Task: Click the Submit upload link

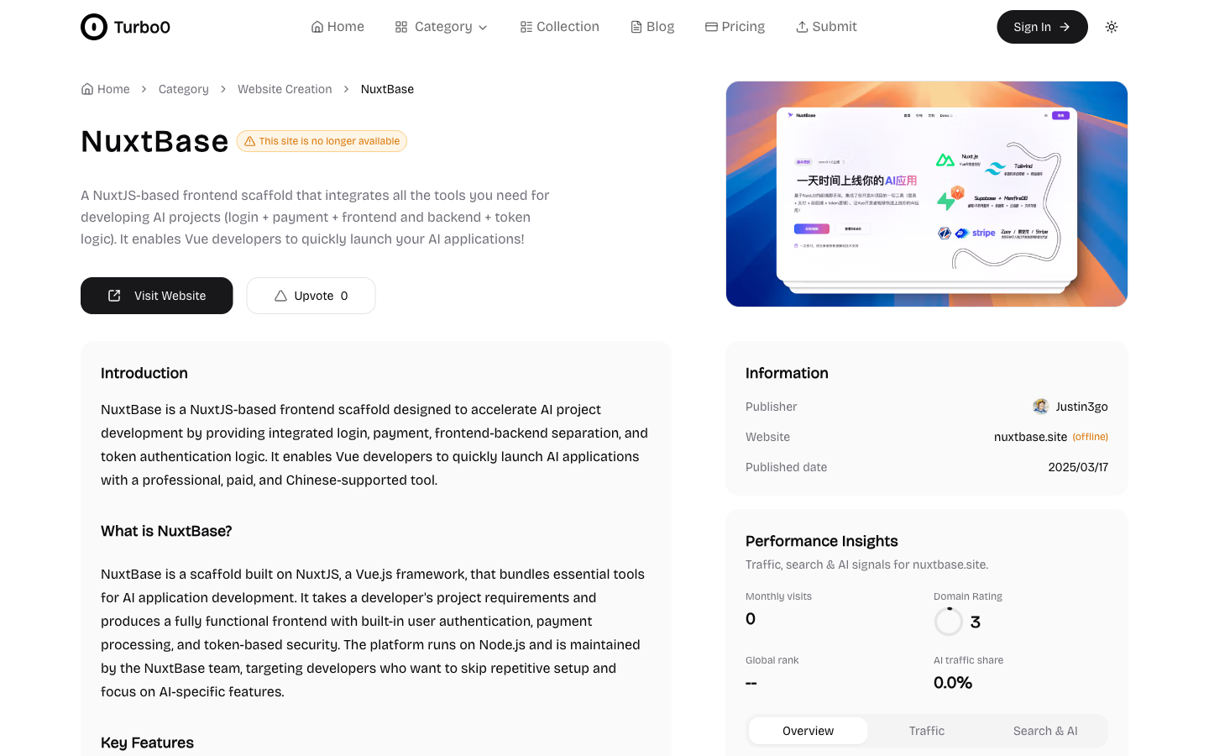Action: point(826,27)
